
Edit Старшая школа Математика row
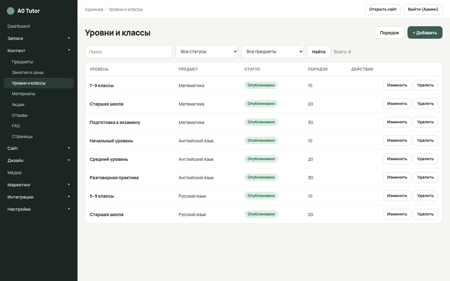397,104
